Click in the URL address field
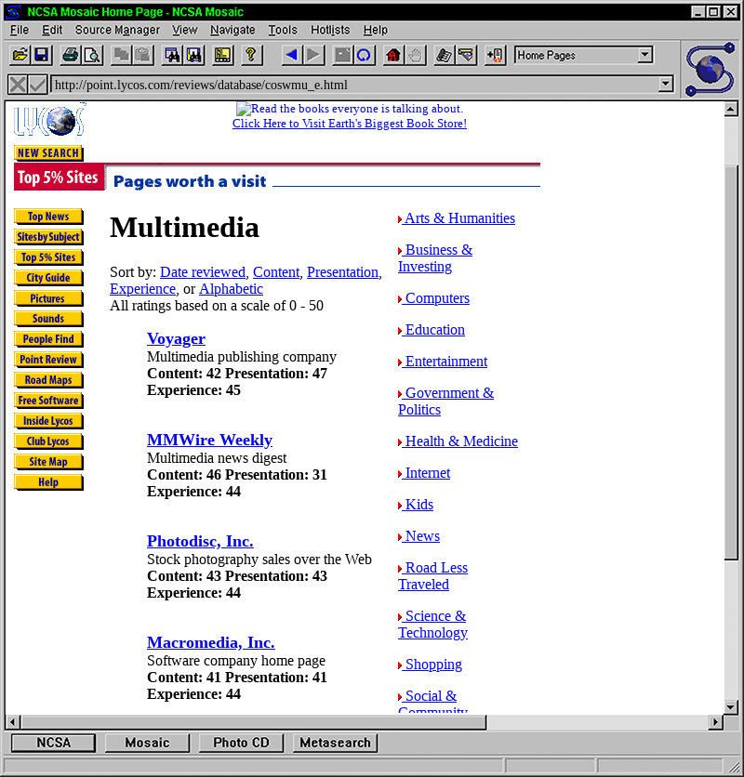This screenshot has height=777, width=744. click(353, 85)
